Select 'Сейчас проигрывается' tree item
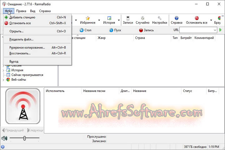Image resolution: width=225 pixels, height=150 pixels. 27,75
